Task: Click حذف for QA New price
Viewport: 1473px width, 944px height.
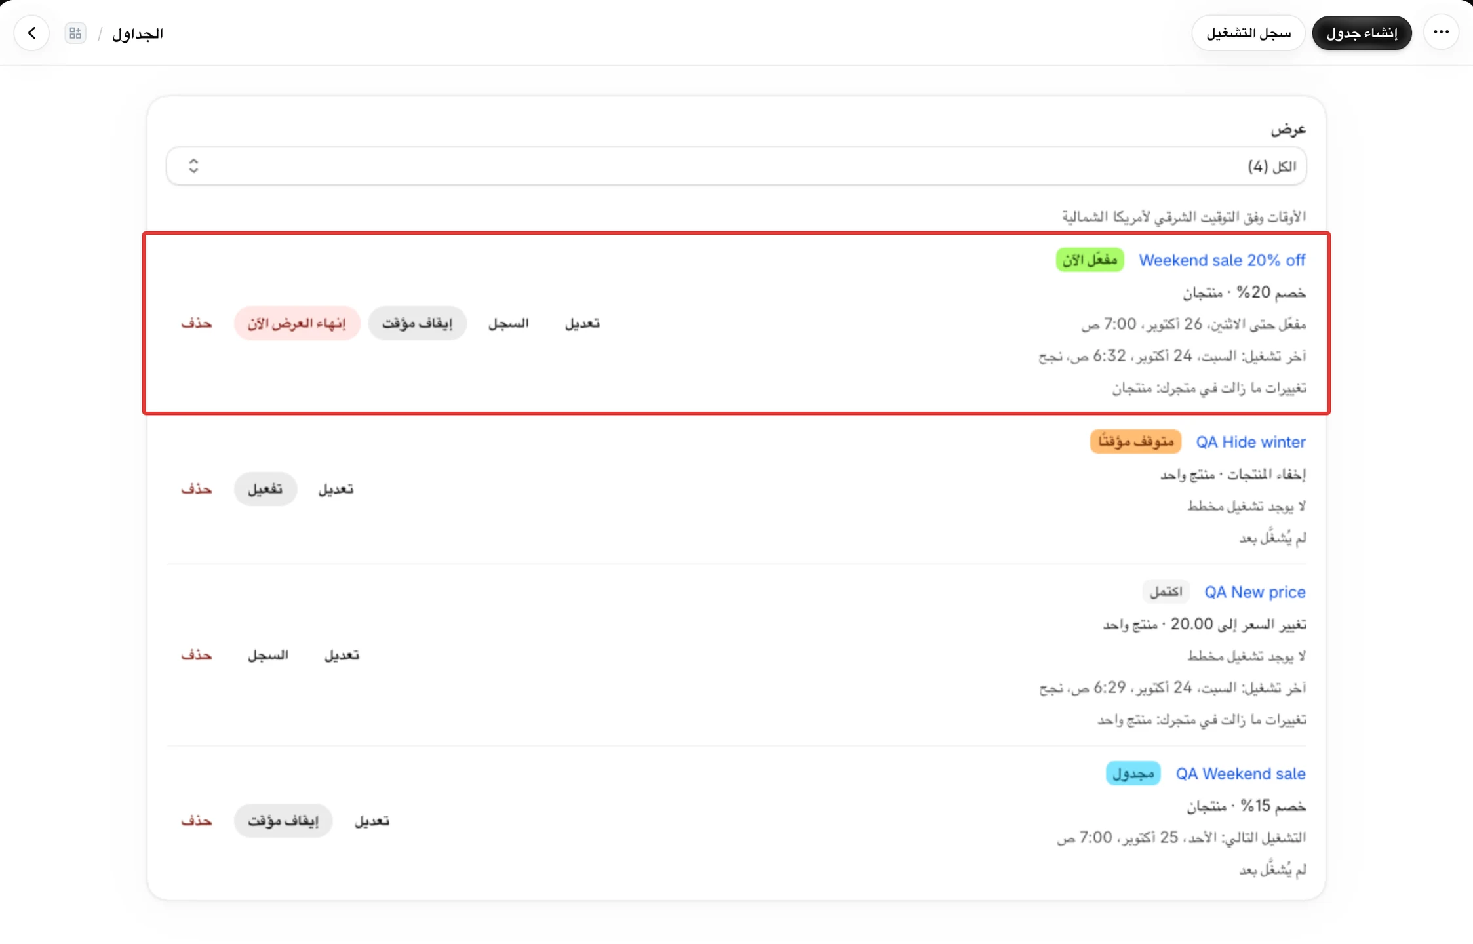Action: pyautogui.click(x=197, y=655)
